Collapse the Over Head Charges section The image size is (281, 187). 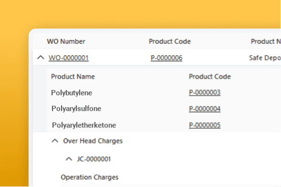click(55, 141)
